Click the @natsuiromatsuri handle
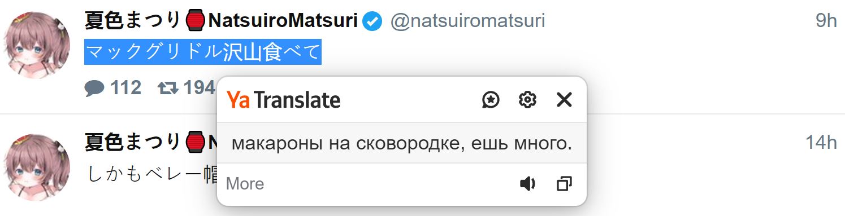This screenshot has width=845, height=216. [468, 21]
